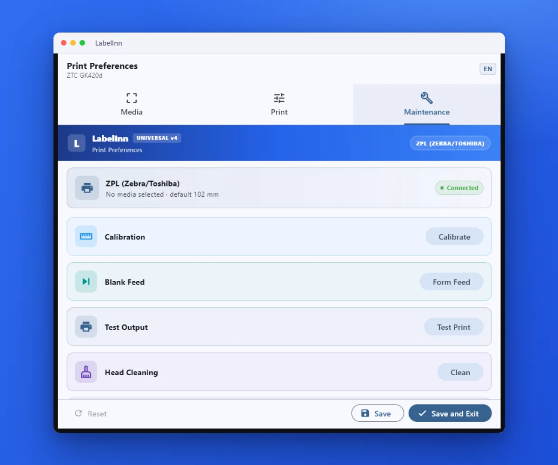Click the Print tab sliders icon
The width and height of the screenshot is (558, 465).
point(279,98)
